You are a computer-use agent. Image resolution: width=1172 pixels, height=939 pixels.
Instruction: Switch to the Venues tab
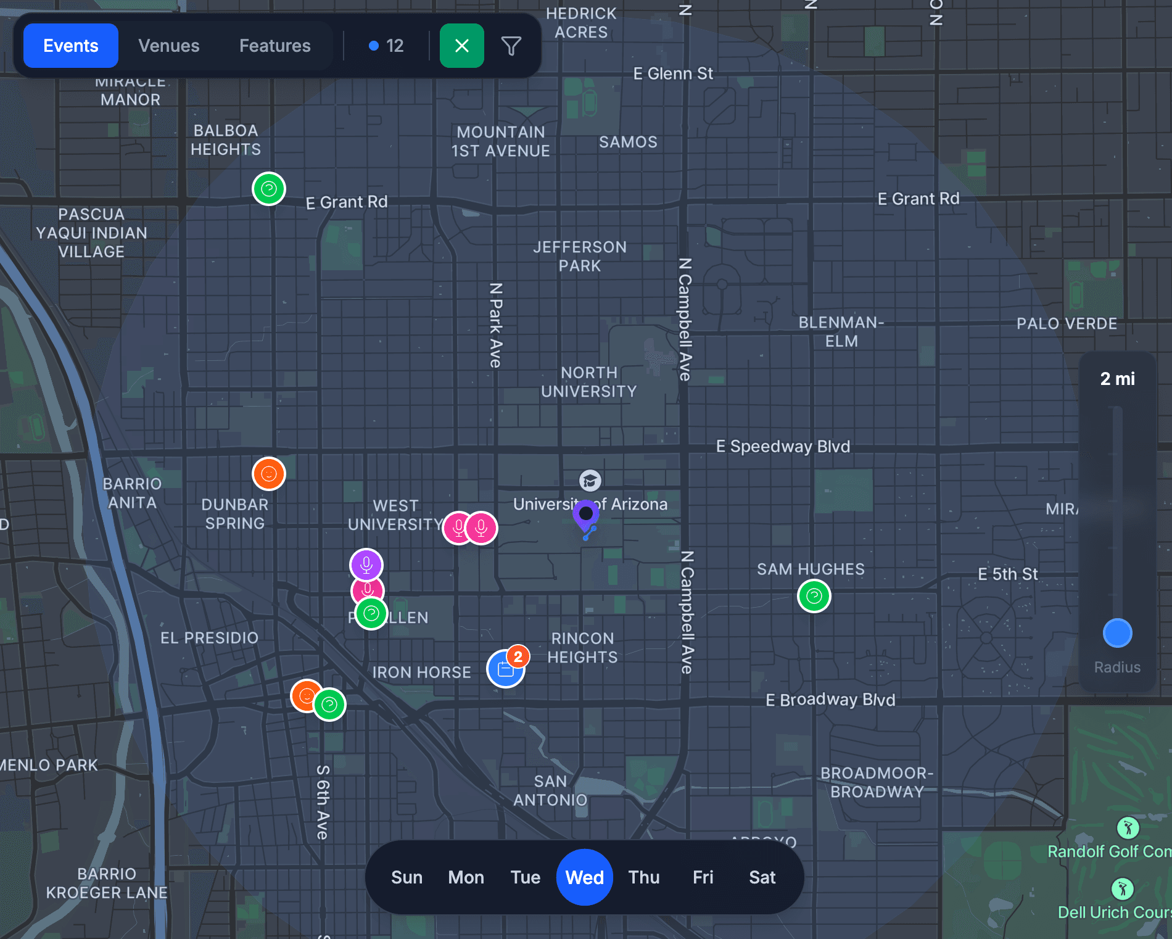(169, 45)
